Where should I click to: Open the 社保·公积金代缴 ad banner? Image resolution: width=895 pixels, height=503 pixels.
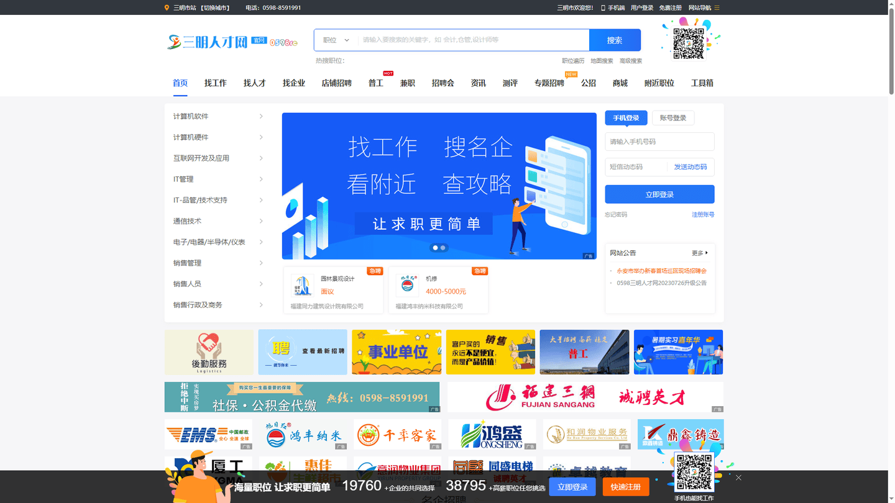coord(302,397)
